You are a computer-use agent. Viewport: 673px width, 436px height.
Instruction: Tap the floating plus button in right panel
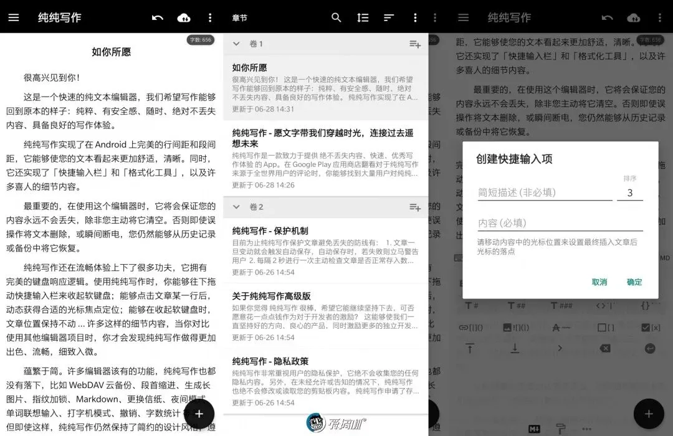(649, 414)
